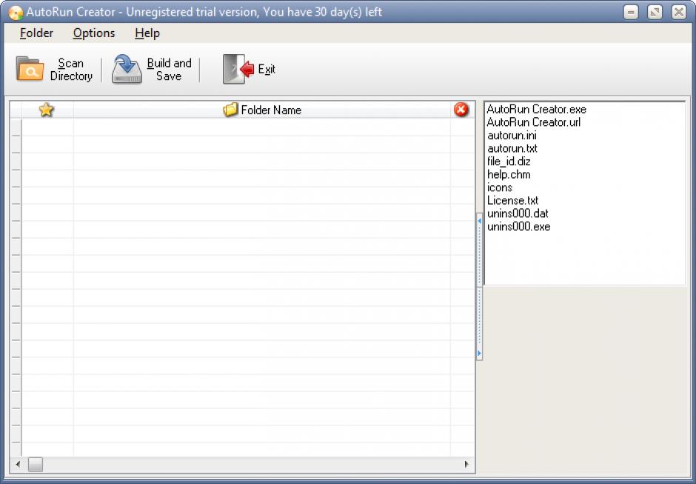Image resolution: width=696 pixels, height=484 pixels.
Task: Click the lower blue splitter arrow
Action: [x=479, y=354]
